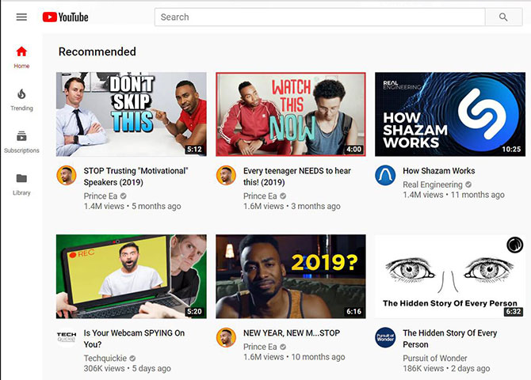This screenshot has width=531, height=380.
Task: Click the Subscriptions label in sidebar
Action: (x=21, y=150)
